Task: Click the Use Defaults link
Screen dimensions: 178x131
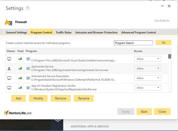Action: pyautogui.click(x=162, y=21)
